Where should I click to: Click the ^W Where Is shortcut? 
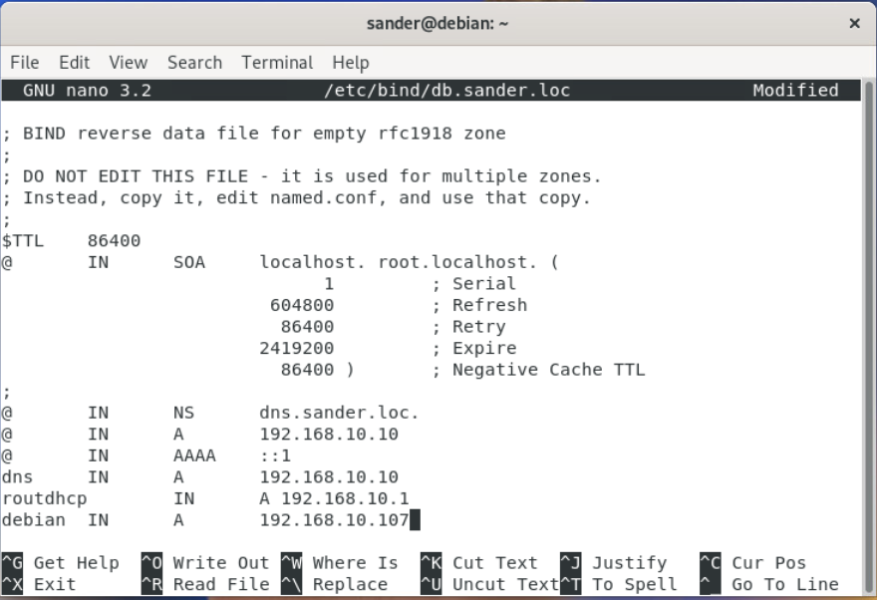(x=340, y=563)
